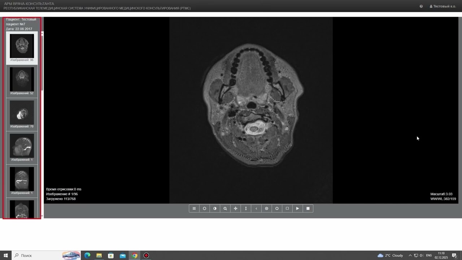Expand hidden system tray icons chevron

click(410, 255)
